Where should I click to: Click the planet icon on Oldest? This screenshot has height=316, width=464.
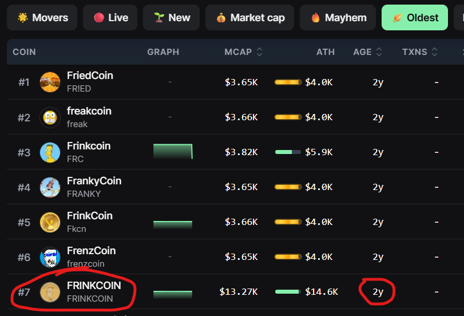(x=397, y=18)
